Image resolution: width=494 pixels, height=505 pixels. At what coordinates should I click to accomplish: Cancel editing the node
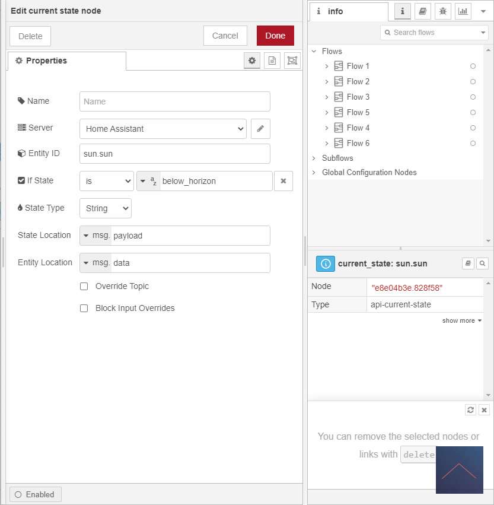225,36
